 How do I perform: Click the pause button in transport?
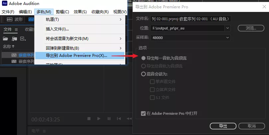click(109, 118)
